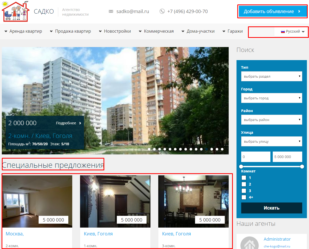Focus the maximum price field showing 5 000 000
The width and height of the screenshot is (309, 249).
(287, 157)
